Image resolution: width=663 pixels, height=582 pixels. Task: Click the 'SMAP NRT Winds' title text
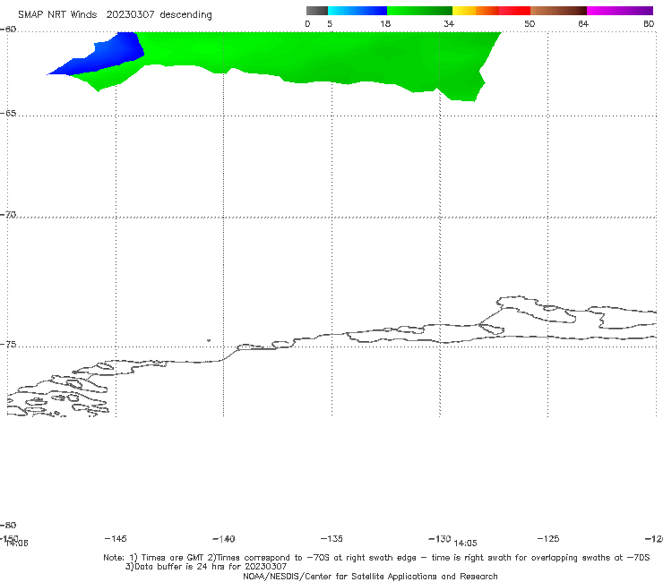pyautogui.click(x=57, y=14)
